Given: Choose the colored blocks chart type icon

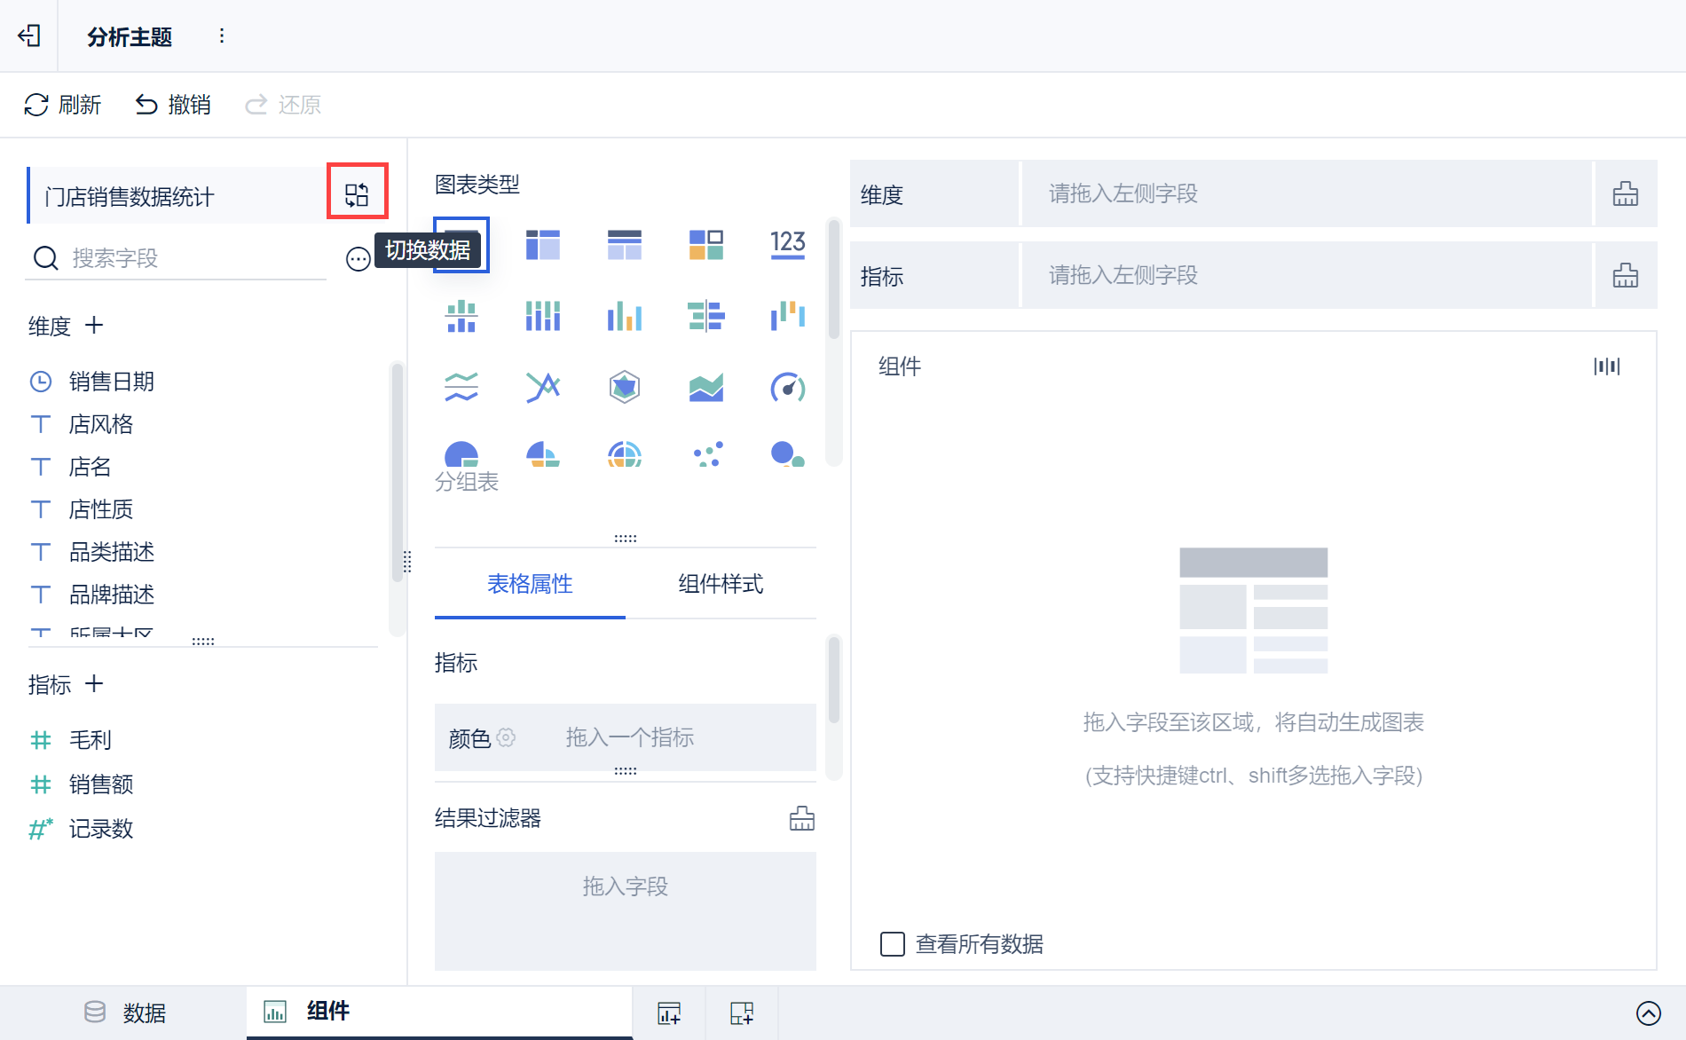Looking at the screenshot, I should point(706,245).
